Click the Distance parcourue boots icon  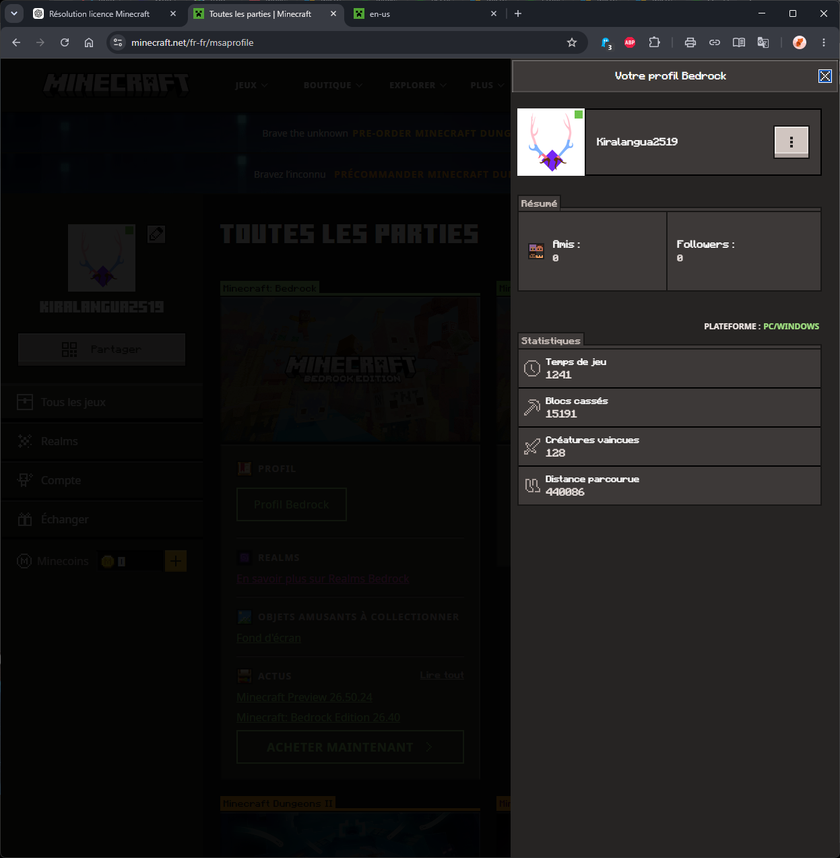532,486
